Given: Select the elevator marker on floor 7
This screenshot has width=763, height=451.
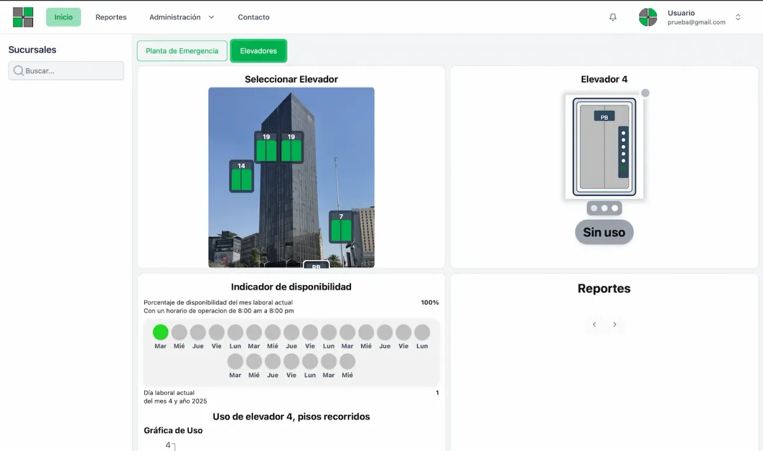Looking at the screenshot, I should (341, 227).
